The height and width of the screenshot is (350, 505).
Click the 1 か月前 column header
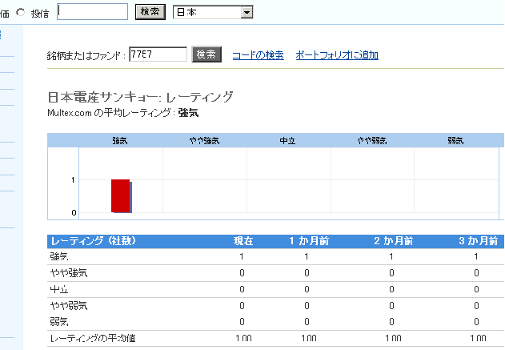coord(309,241)
